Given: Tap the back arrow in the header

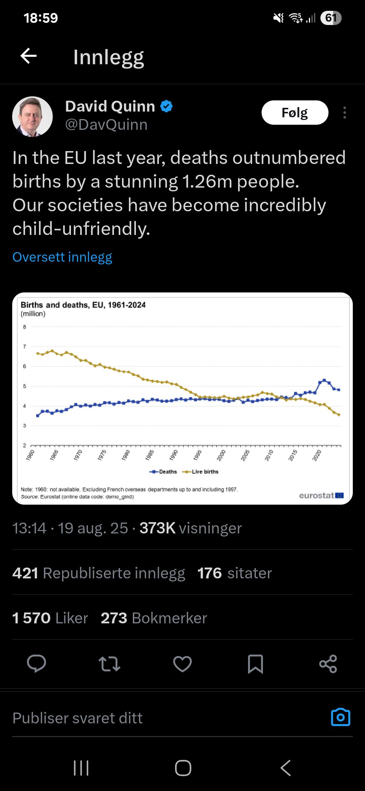Looking at the screenshot, I should 29,56.
